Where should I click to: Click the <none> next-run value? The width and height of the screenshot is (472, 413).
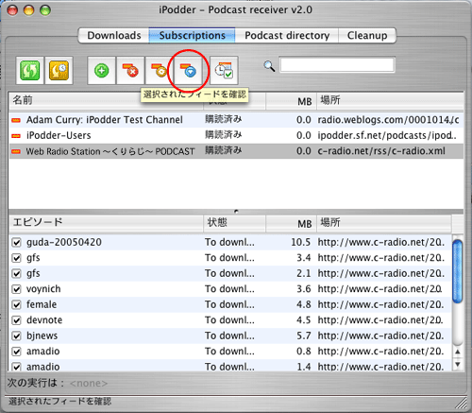point(89,384)
